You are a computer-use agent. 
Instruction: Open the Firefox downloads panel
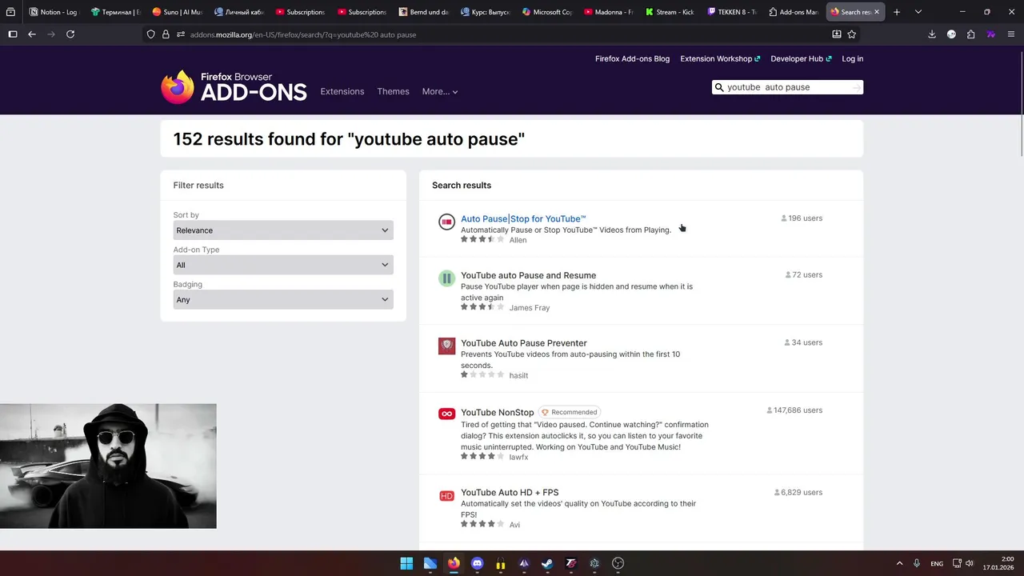[931, 34]
